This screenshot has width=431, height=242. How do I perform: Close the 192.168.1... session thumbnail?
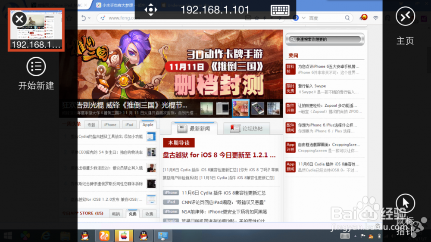pyautogui.click(x=19, y=19)
